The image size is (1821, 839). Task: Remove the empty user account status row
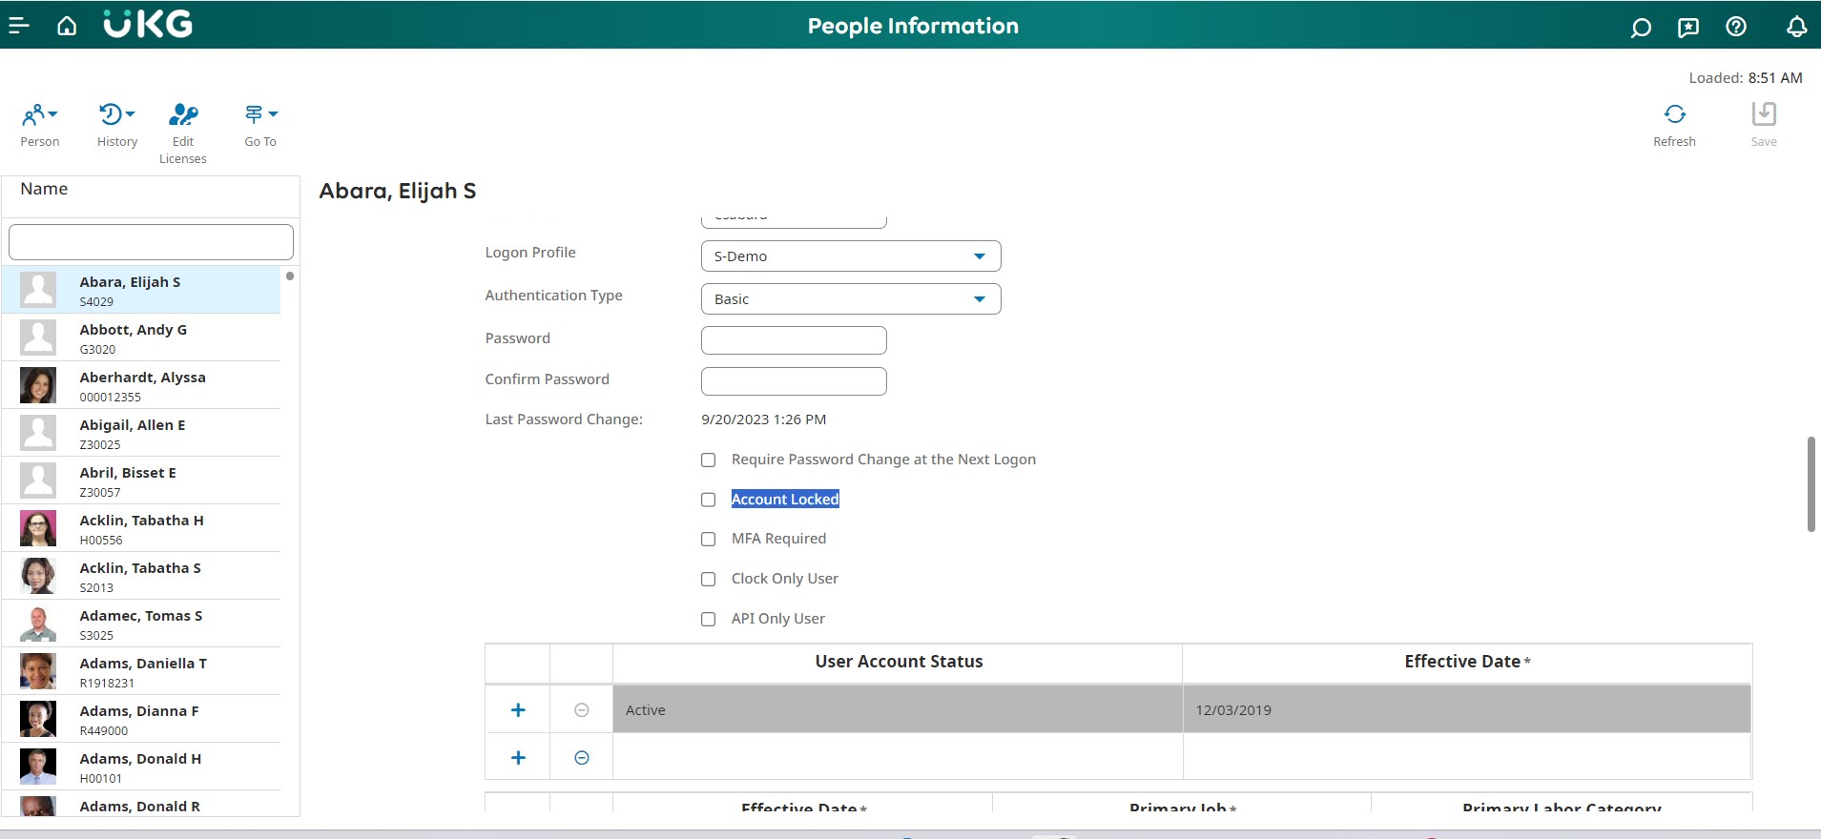coord(582,758)
